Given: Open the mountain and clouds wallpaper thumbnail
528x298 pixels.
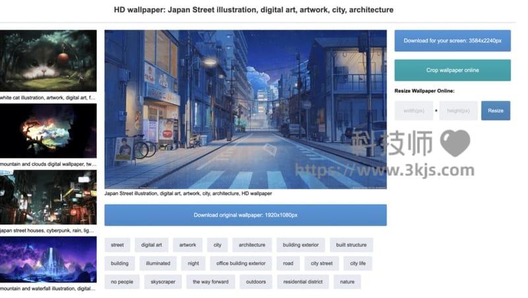Looking at the screenshot, I should [48, 131].
